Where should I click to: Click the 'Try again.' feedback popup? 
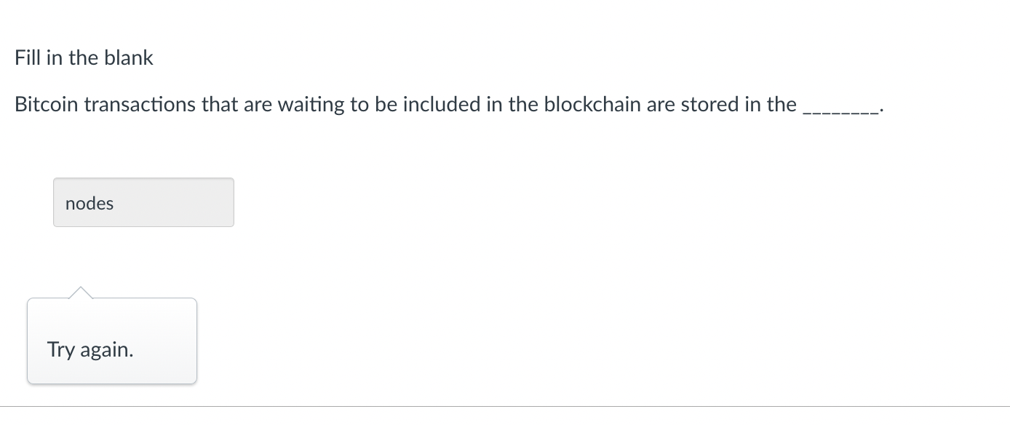coord(111,341)
